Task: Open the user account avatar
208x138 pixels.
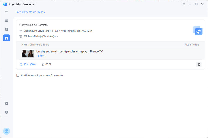Action: click(x=6, y=131)
